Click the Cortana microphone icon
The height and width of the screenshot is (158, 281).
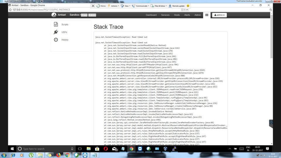click(72, 149)
